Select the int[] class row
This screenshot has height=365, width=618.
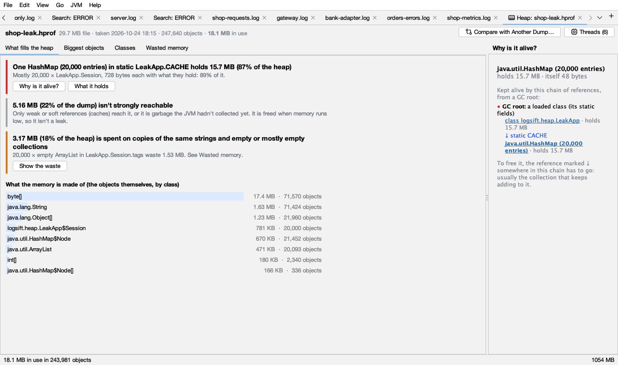coord(164,260)
